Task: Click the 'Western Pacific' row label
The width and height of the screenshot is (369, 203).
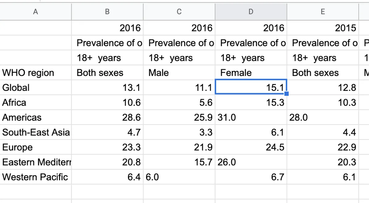Action: (x=36, y=177)
